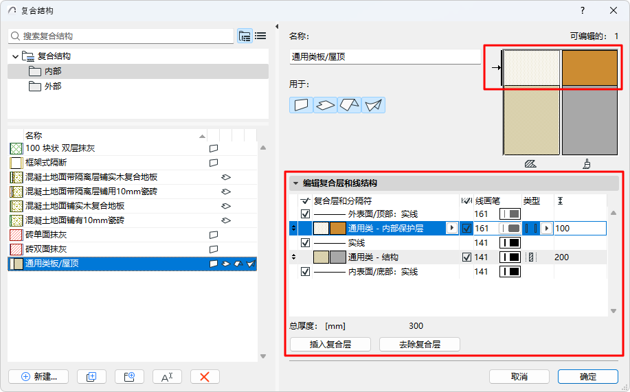Click the new folder icon button
The width and height of the screenshot is (630, 392).
(x=129, y=377)
